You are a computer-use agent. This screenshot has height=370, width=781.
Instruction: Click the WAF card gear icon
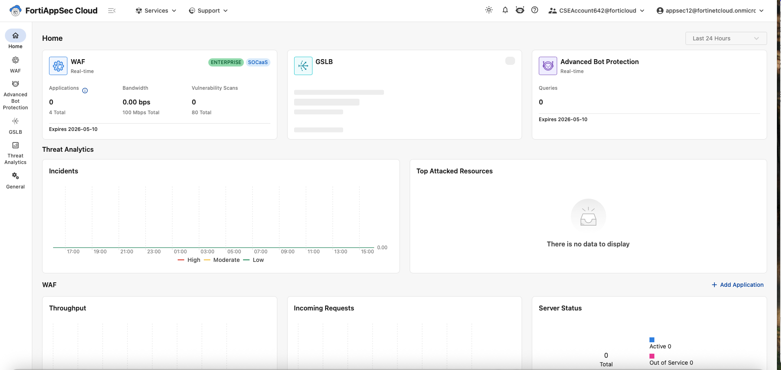click(58, 66)
